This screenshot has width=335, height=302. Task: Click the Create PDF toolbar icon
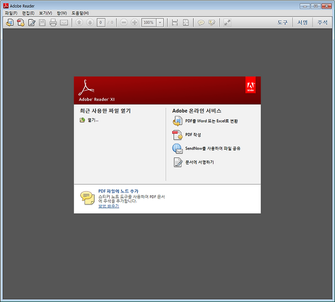(21, 22)
